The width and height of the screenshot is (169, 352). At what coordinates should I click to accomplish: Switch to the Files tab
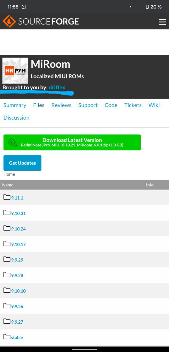tap(39, 105)
